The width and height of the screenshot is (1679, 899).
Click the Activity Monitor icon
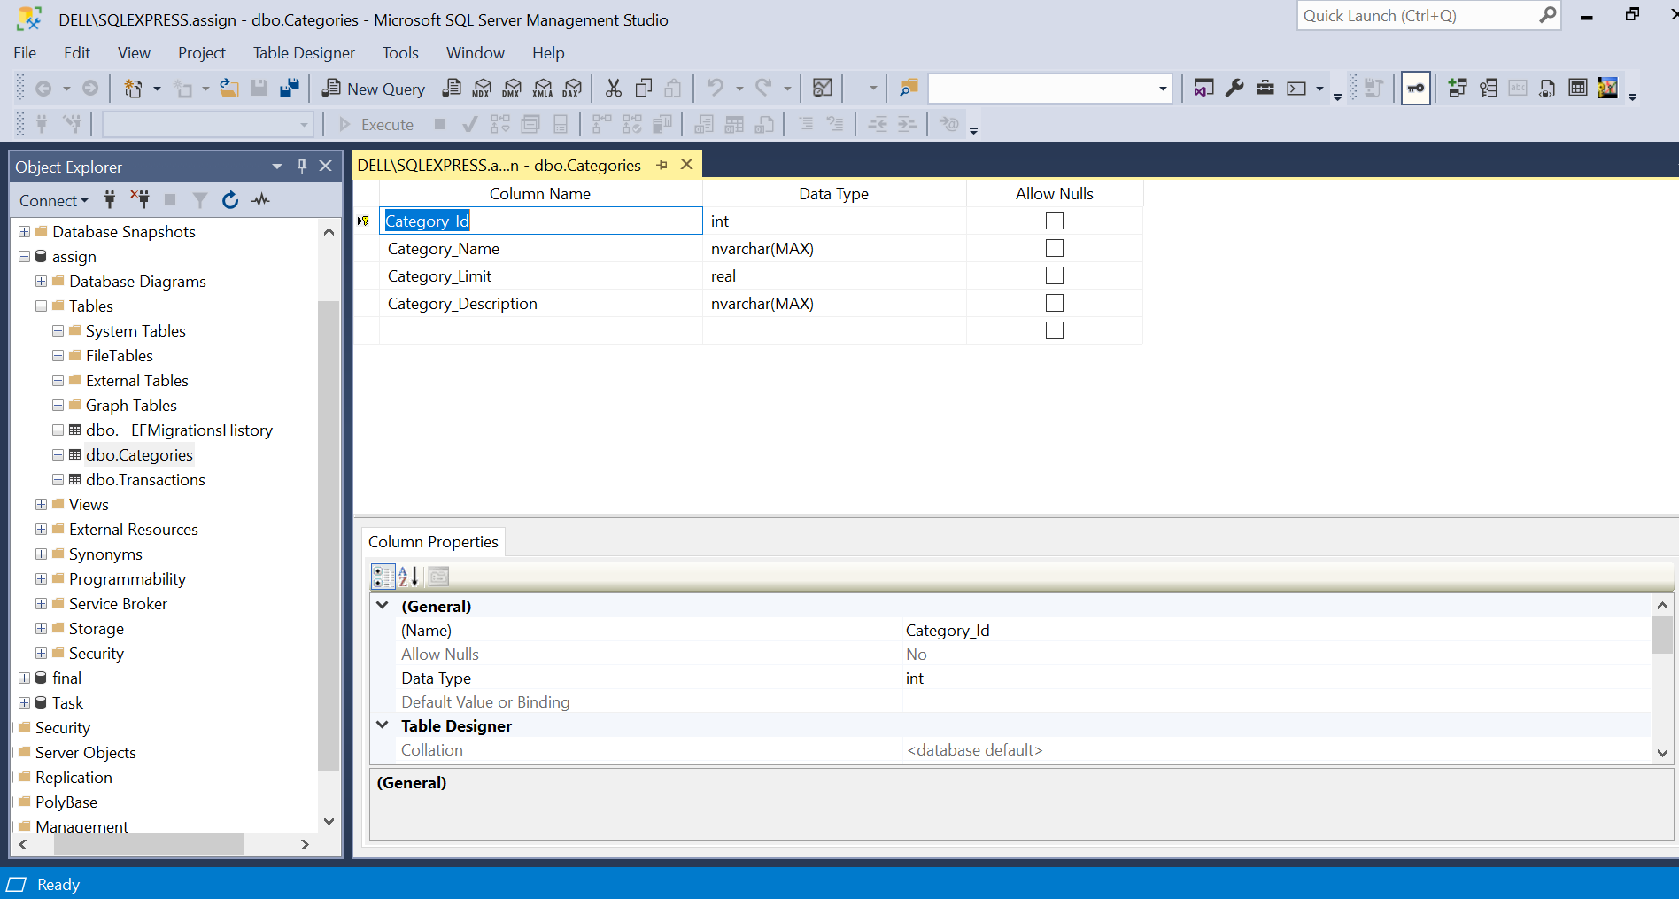tap(823, 89)
